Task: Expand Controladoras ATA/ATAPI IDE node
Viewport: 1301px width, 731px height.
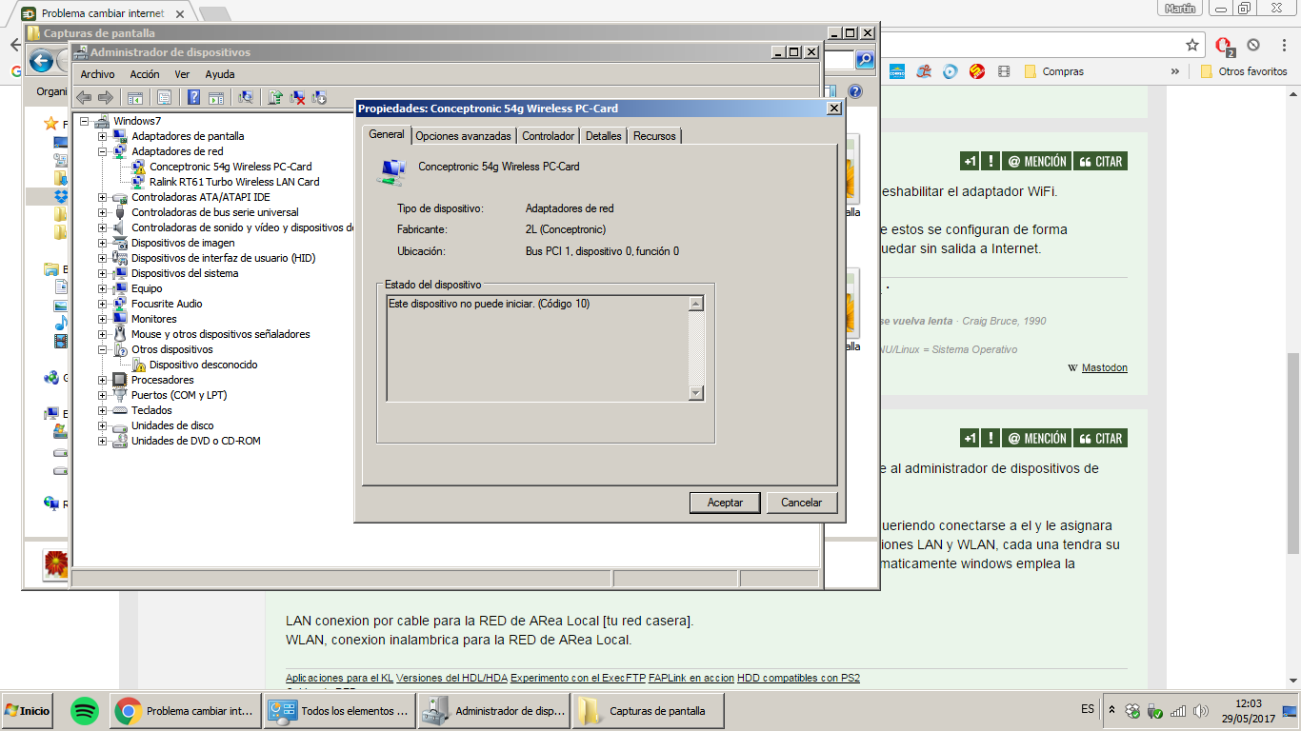Action: tap(103, 197)
